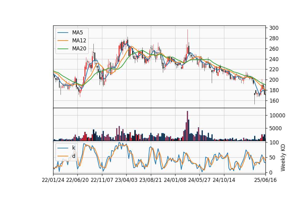This screenshot has height=212, width=295.
Task: Click the green MA20 legend line sample
Action: pyautogui.click(x=63, y=49)
